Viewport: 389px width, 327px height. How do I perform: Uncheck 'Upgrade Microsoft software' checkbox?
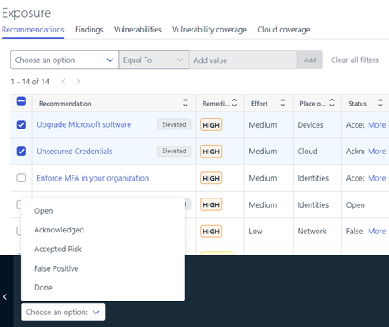21,124
